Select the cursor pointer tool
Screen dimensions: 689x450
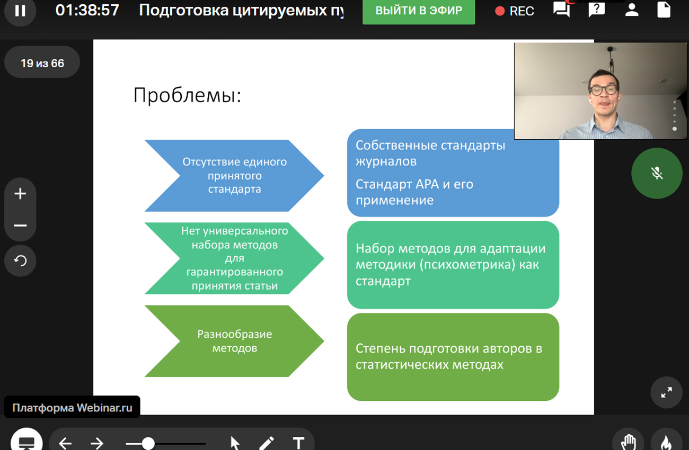click(x=235, y=443)
